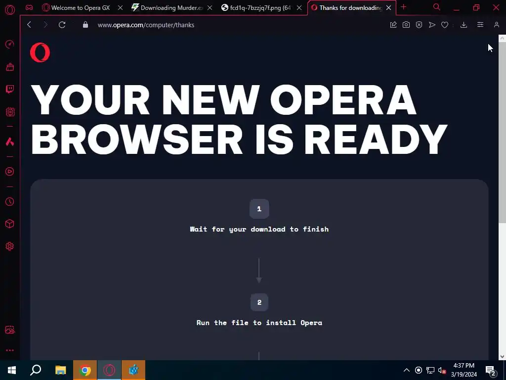Open GX Cleaner broom icon in sidebar
This screenshot has height=380, width=506.
click(x=10, y=67)
